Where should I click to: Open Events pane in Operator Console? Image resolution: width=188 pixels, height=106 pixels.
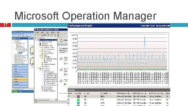[x=20, y=71]
